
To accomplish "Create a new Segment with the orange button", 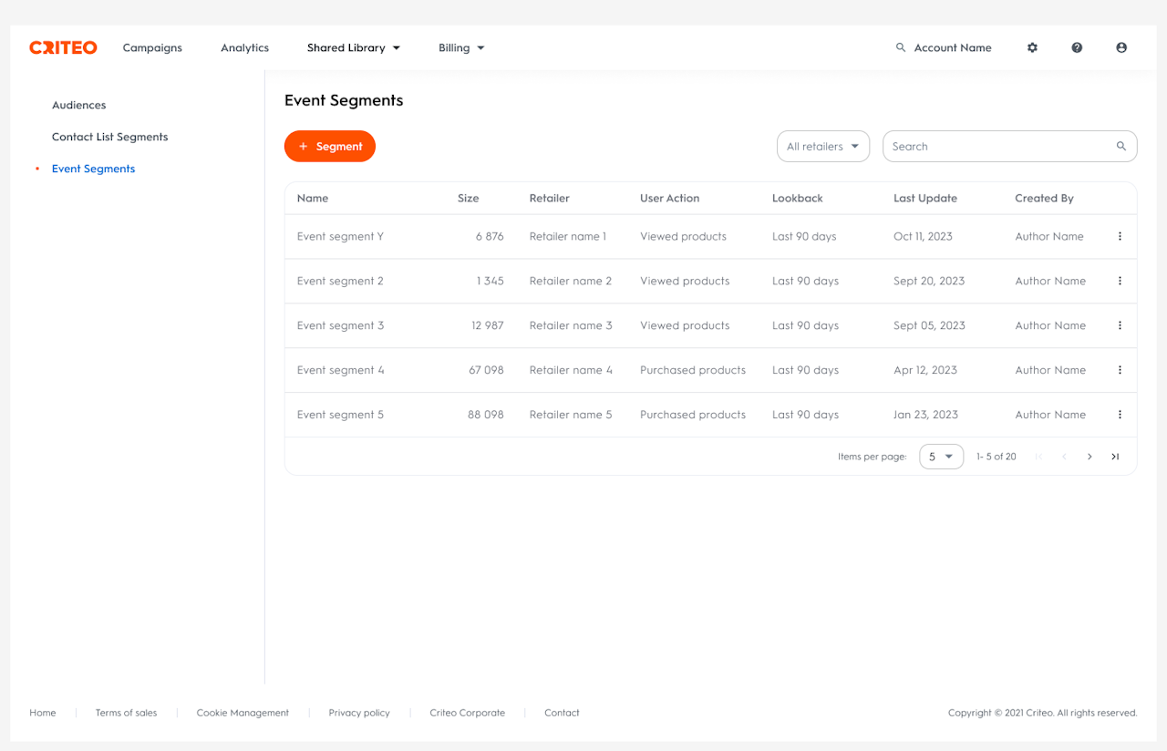I will coord(330,147).
